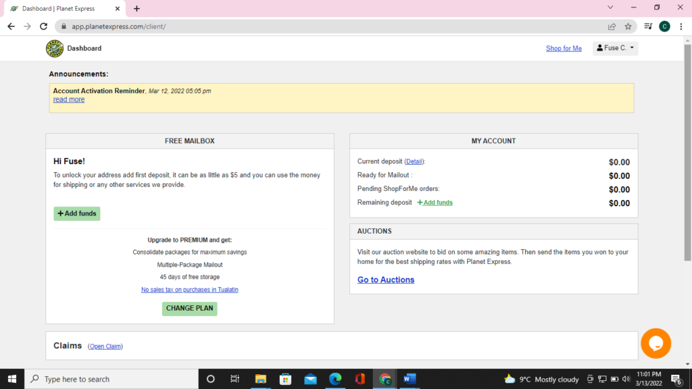Image resolution: width=692 pixels, height=389 pixels.
Task: Click read more in the announcement
Action: (x=69, y=100)
